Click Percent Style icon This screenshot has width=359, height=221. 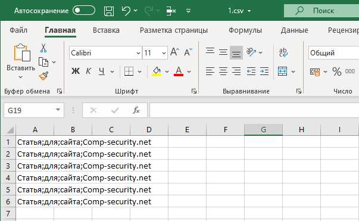[337, 71]
